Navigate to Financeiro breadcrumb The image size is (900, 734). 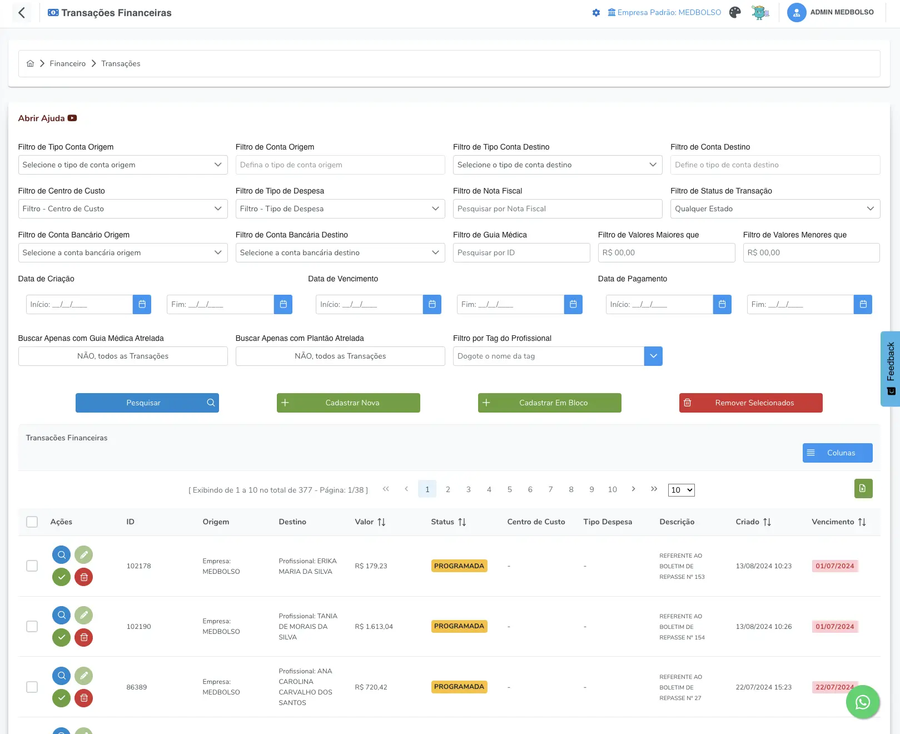click(x=67, y=63)
